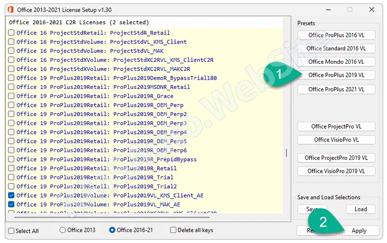The image size is (387, 243).
Task: Click the Apply button
Action: (x=359, y=230)
